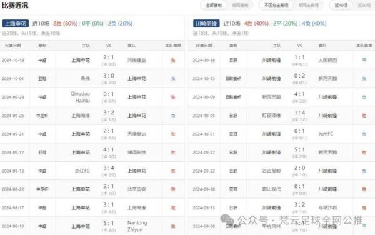Click the 2024-09-25 date in 上海申花 table
The image size is (375, 235).
point(13,116)
